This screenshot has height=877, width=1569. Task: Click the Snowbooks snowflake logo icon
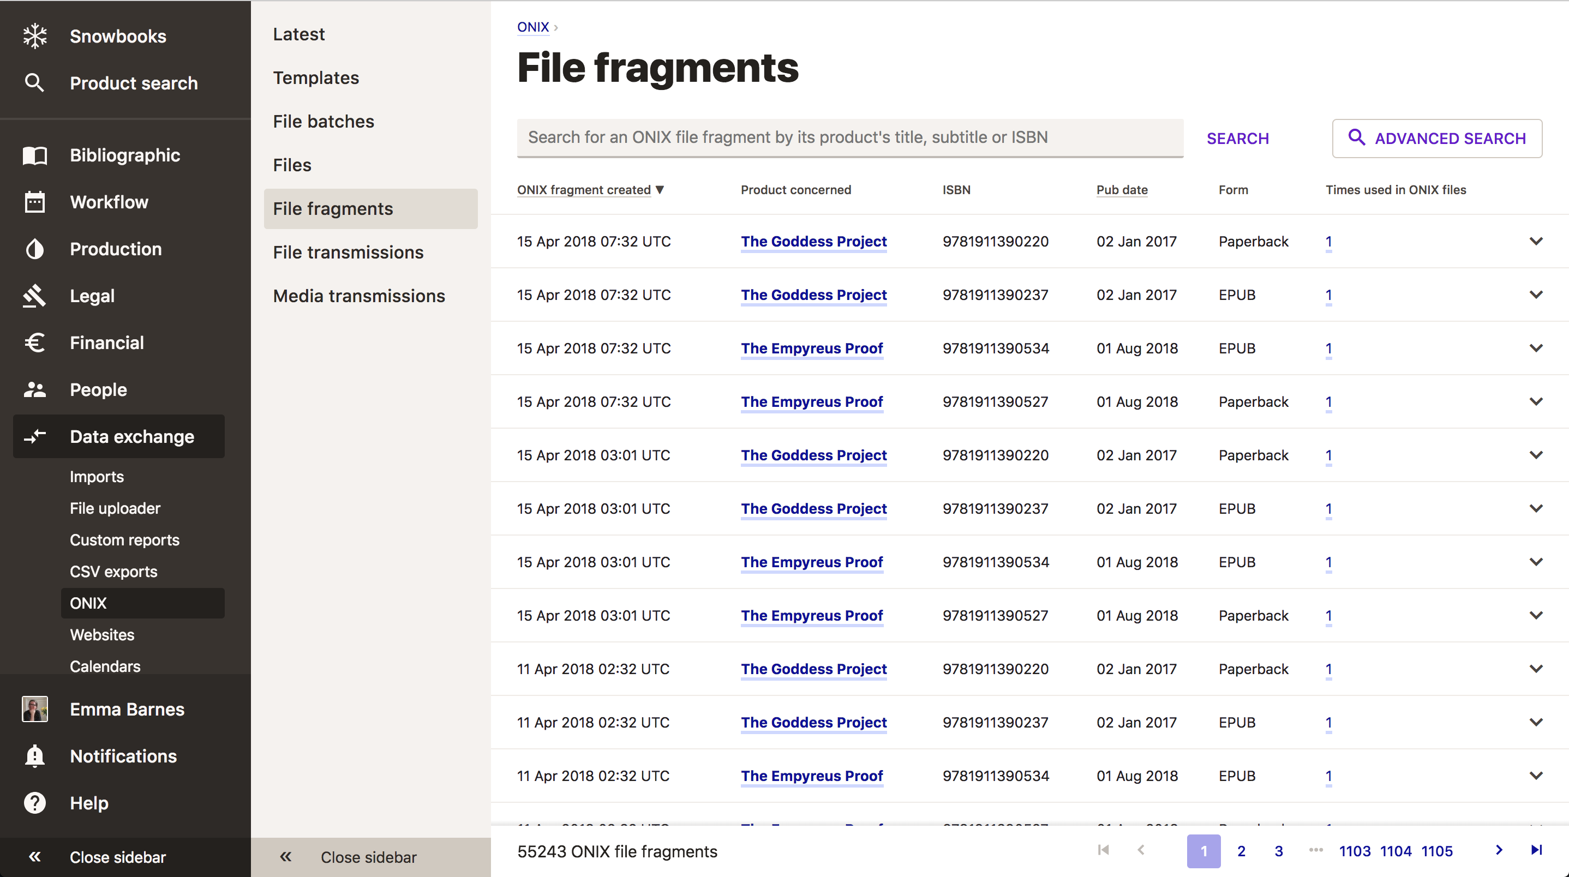coord(35,36)
